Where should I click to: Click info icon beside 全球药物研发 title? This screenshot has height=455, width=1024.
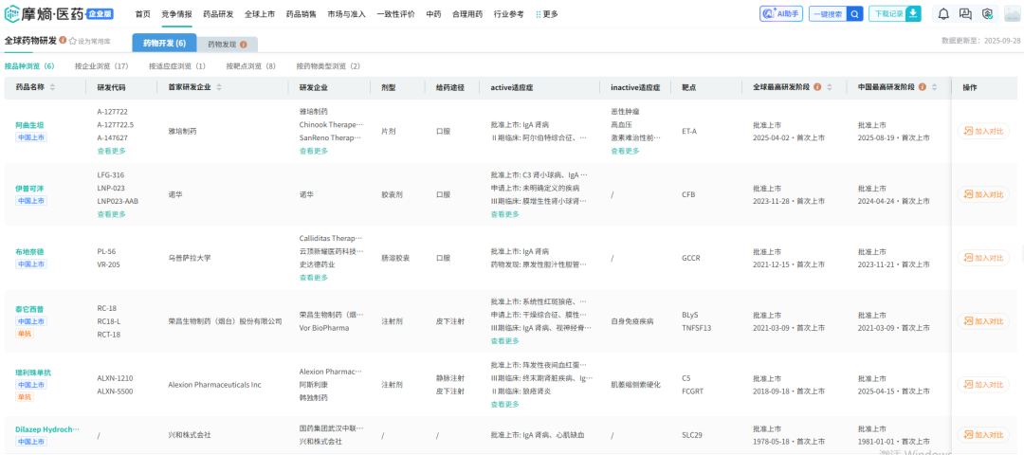point(63,41)
